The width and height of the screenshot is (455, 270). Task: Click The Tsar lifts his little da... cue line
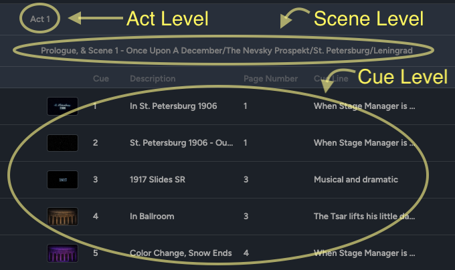[364, 217]
